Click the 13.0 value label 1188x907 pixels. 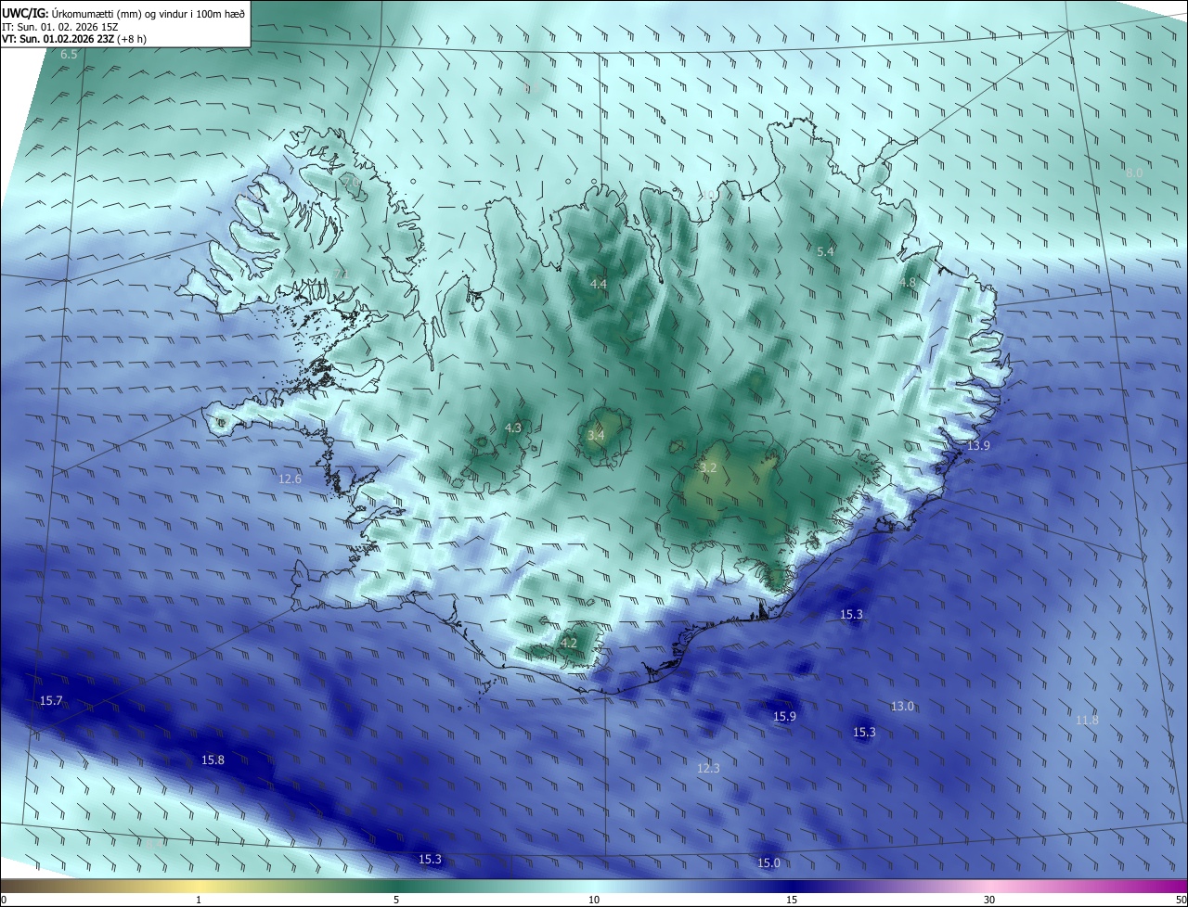[x=902, y=707]
